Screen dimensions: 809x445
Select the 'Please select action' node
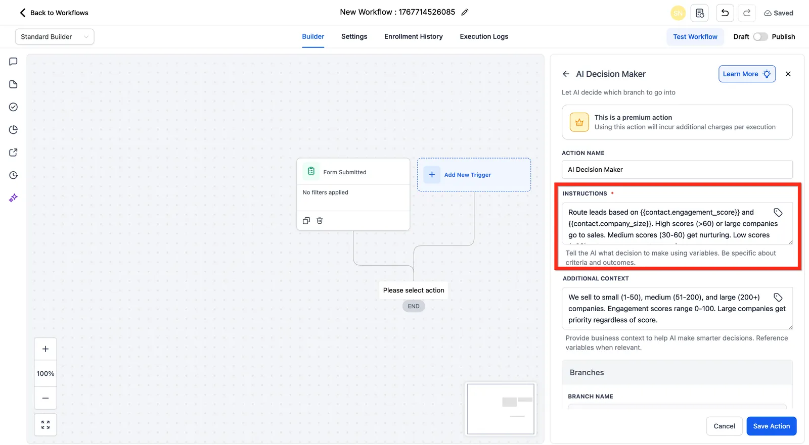(x=414, y=290)
